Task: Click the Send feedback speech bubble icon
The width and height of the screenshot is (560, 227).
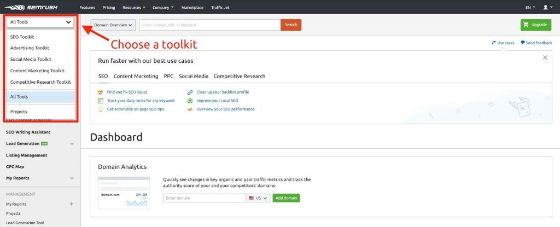Action: (523, 43)
